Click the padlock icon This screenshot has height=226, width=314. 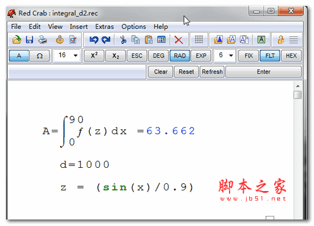[x=281, y=40]
